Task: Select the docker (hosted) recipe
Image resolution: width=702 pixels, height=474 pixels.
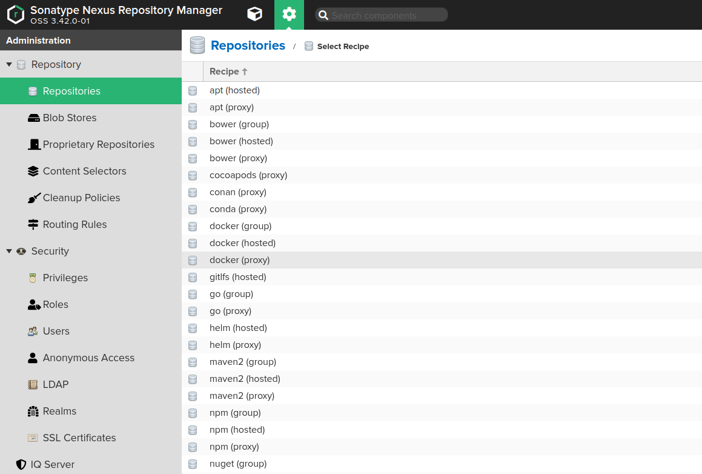Action: tap(242, 242)
